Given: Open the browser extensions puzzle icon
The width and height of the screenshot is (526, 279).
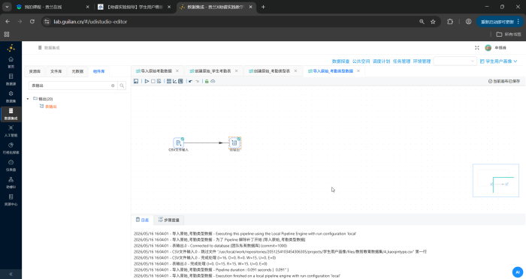Looking at the screenshot, I should pyautogui.click(x=450, y=22).
